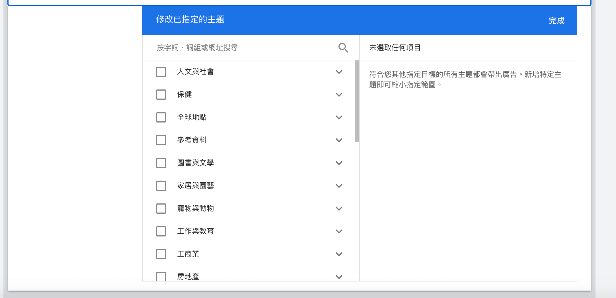
Task: Select the 參考資料 topic label
Action: click(192, 140)
